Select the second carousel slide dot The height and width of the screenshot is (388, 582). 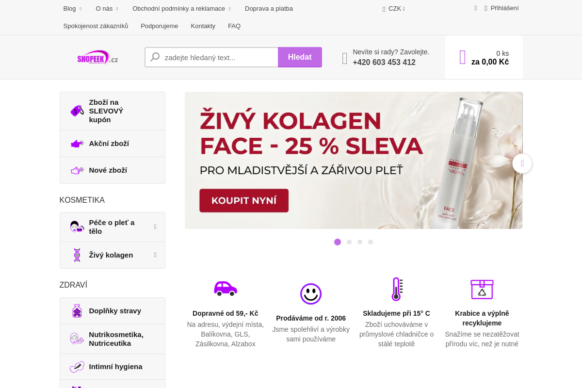coord(349,242)
